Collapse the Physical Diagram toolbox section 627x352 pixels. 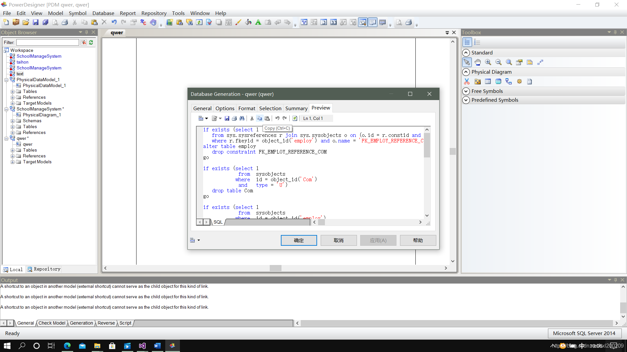[466, 72]
